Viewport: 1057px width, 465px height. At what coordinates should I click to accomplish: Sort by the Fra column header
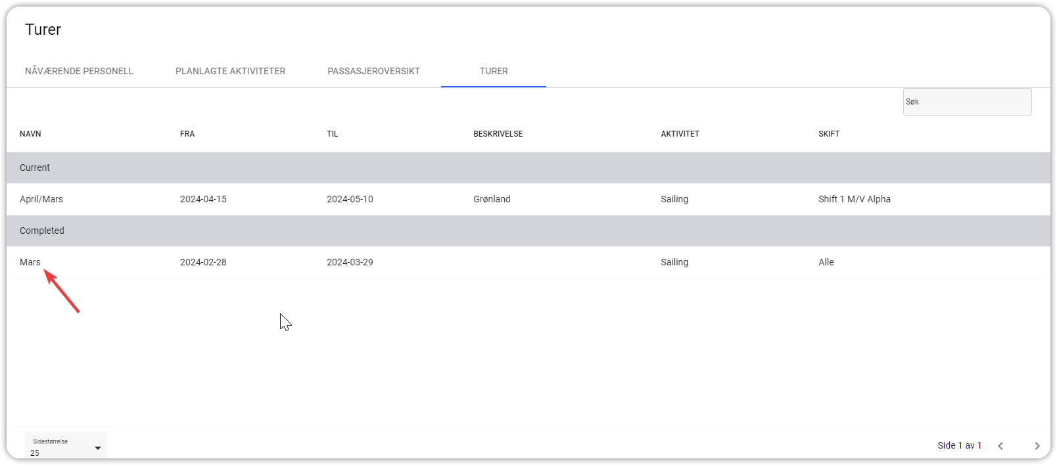187,134
